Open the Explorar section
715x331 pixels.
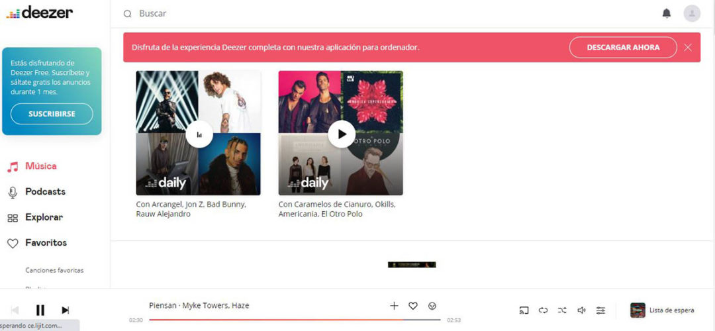pyautogui.click(x=44, y=217)
